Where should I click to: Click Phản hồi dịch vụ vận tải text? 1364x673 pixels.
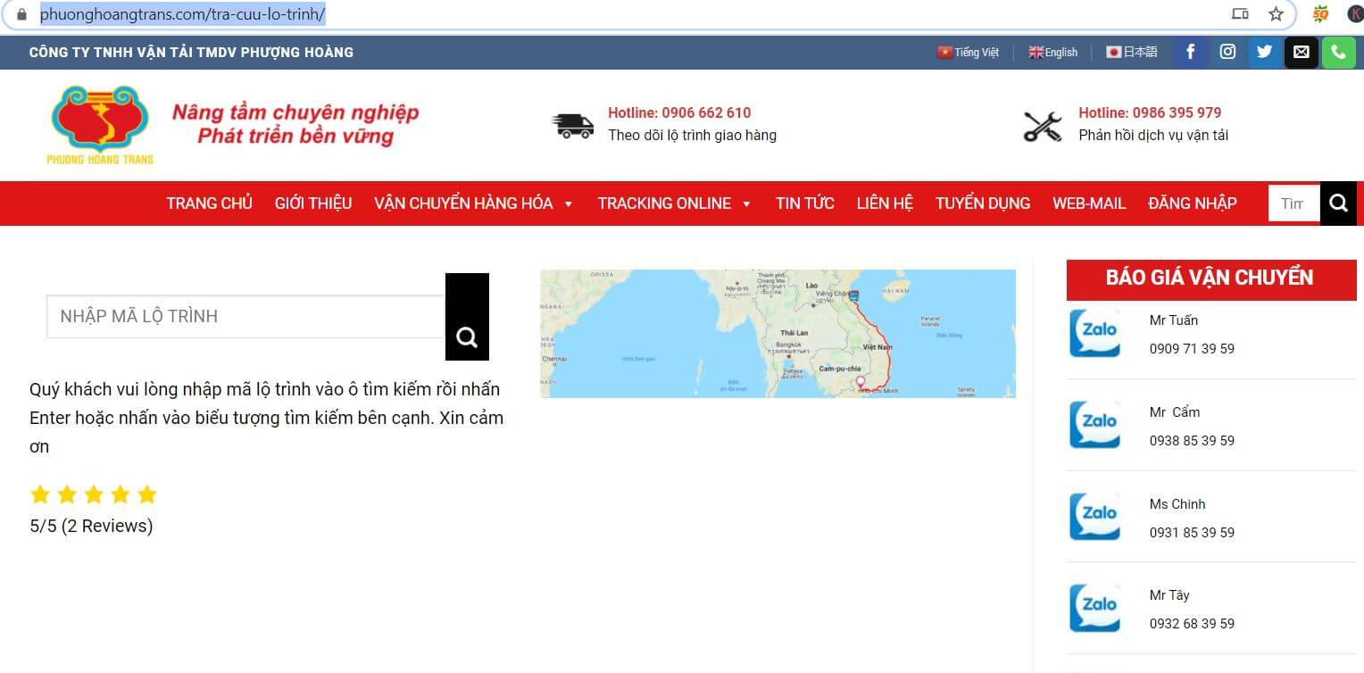(1153, 136)
